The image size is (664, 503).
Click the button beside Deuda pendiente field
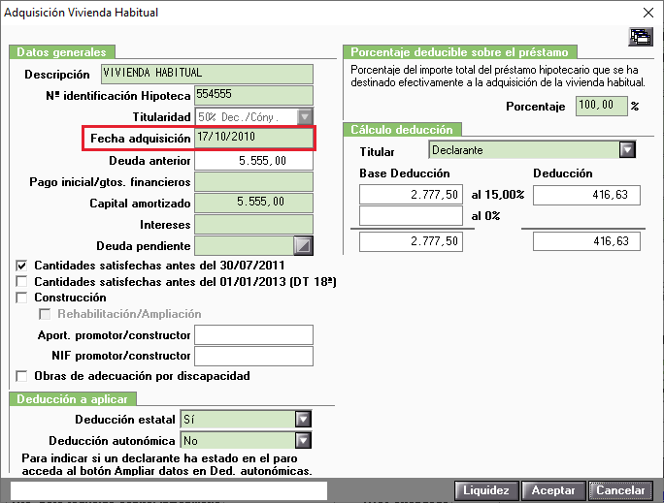click(x=303, y=245)
